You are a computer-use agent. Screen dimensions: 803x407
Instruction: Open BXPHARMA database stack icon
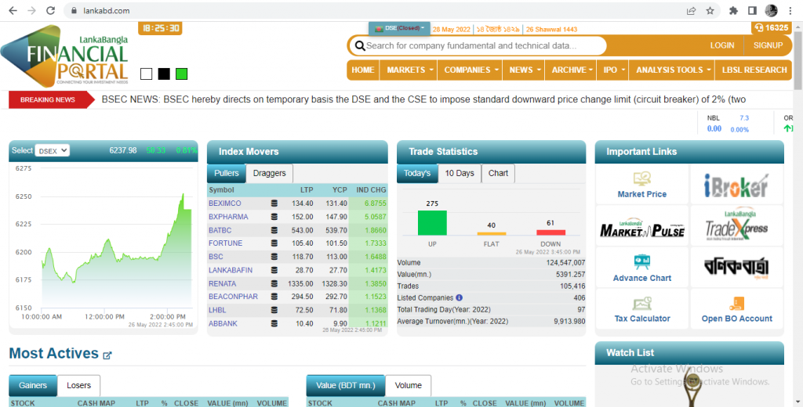[x=274, y=217]
